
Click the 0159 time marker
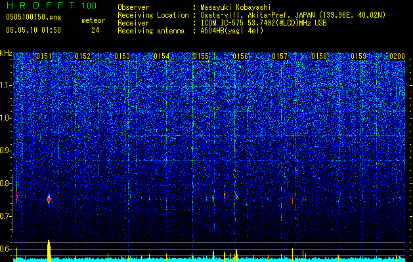[x=359, y=56]
